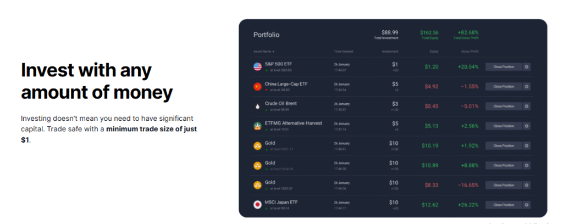Click the S&P 500 ETF US flag icon
563x224 pixels.
click(x=257, y=66)
